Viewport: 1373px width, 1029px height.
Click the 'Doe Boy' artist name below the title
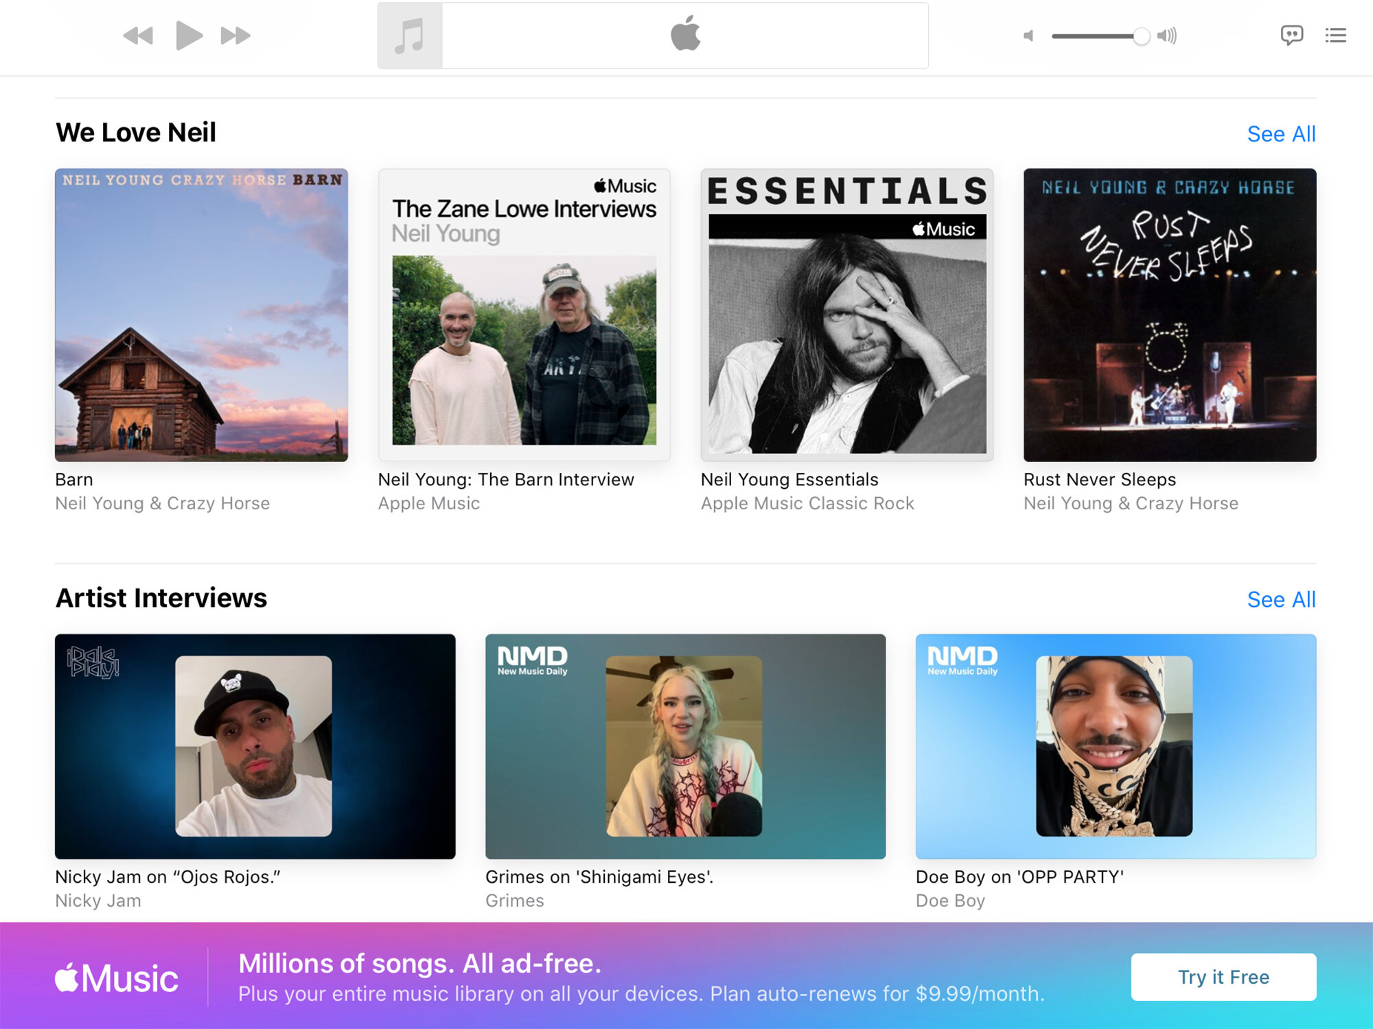coord(950,901)
